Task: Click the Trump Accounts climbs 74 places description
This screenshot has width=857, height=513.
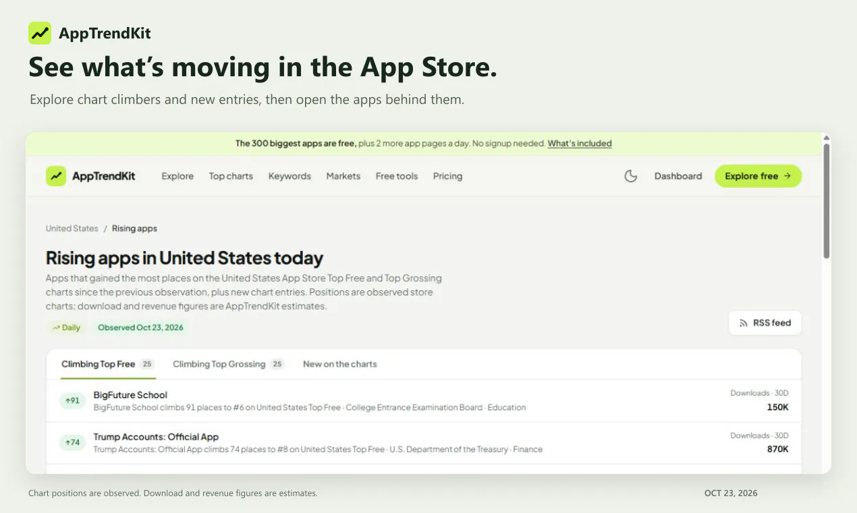Action: pos(318,450)
